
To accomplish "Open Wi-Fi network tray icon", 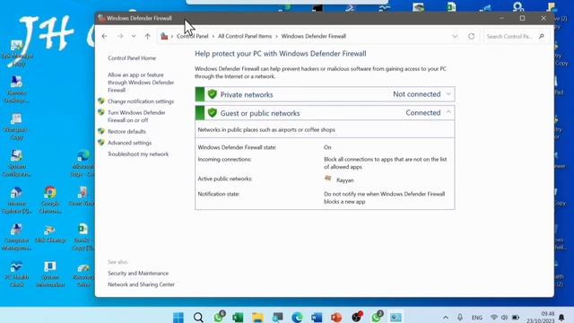I will [494, 318].
